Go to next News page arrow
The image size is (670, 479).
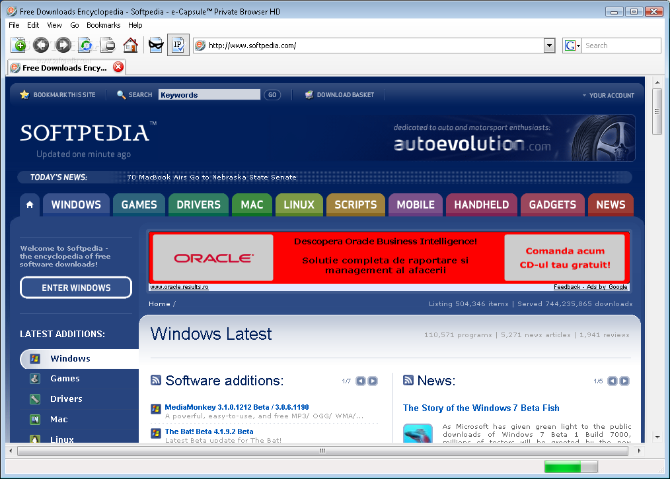pyautogui.click(x=624, y=381)
